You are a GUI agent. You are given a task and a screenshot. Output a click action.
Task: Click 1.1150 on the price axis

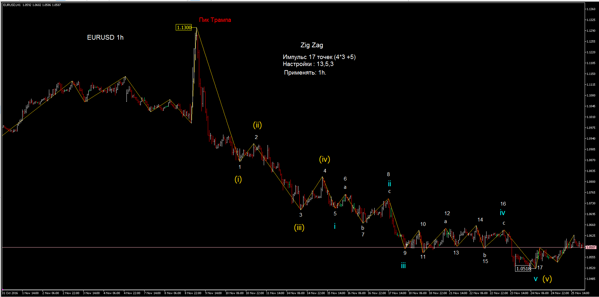coord(591,74)
